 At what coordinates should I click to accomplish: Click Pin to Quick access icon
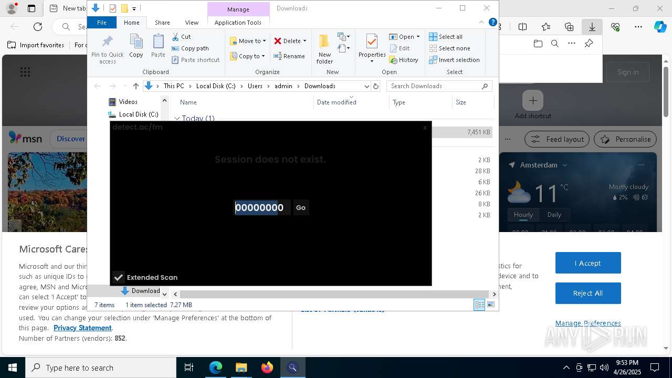(107, 41)
